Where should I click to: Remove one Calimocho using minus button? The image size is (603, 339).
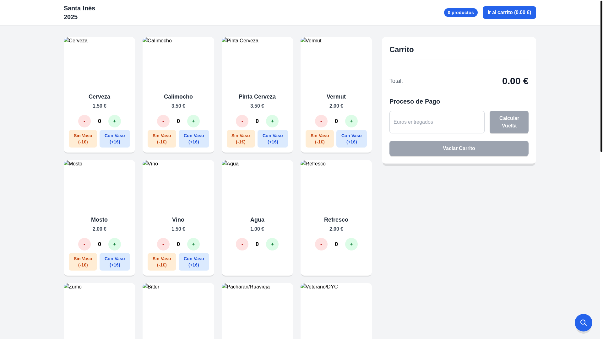click(163, 121)
